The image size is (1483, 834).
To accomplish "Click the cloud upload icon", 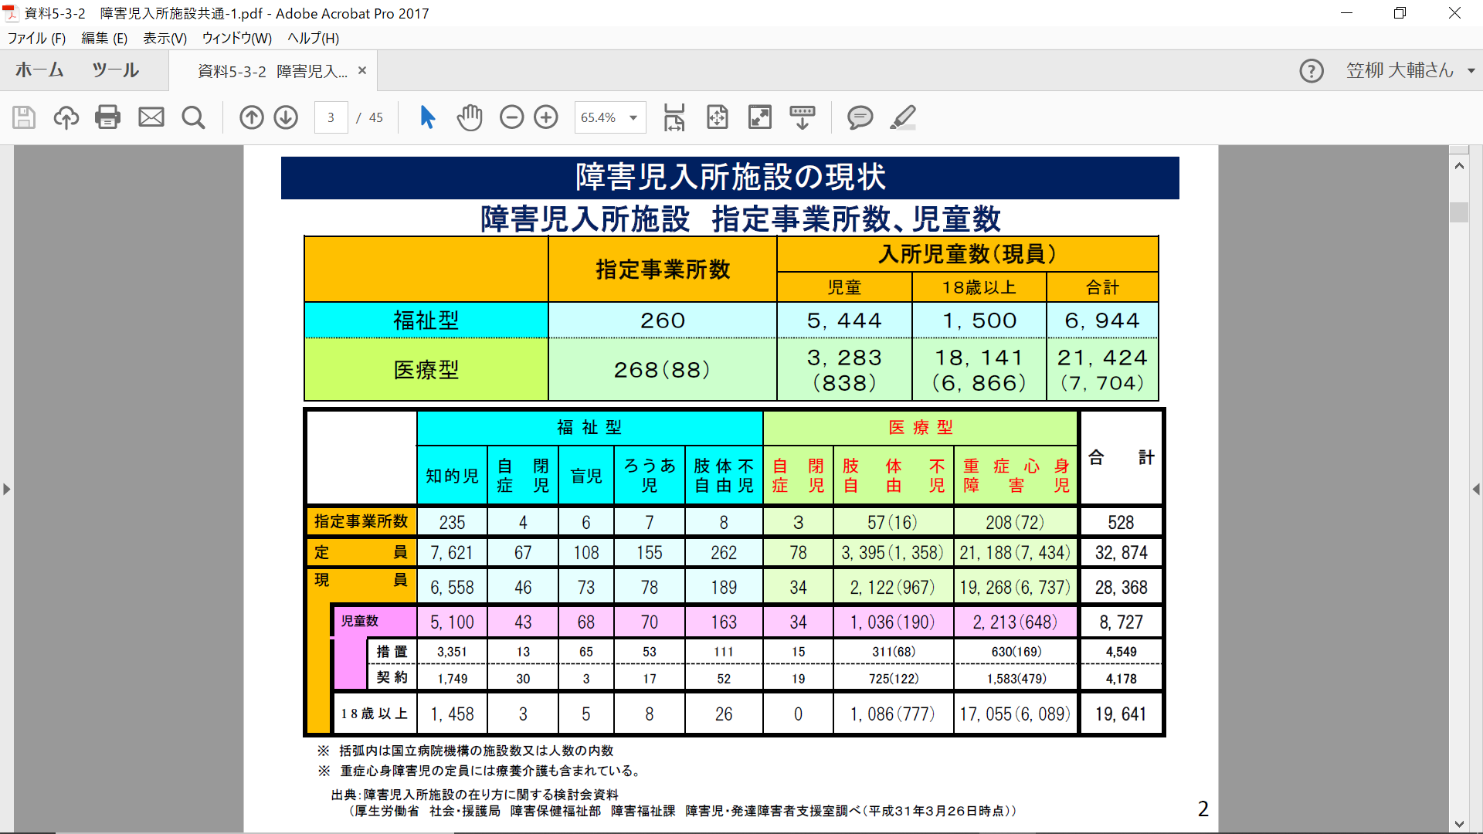I will point(66,117).
